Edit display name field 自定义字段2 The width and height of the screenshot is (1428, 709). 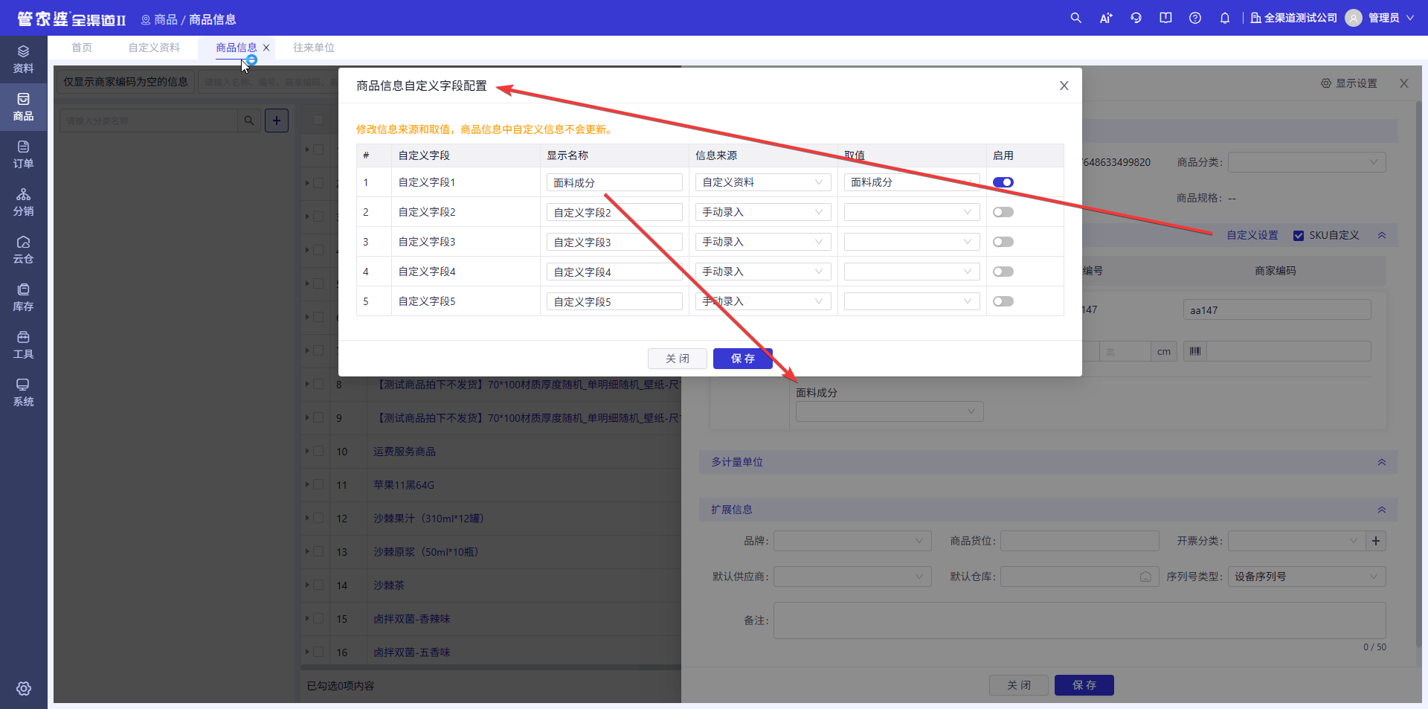click(614, 212)
